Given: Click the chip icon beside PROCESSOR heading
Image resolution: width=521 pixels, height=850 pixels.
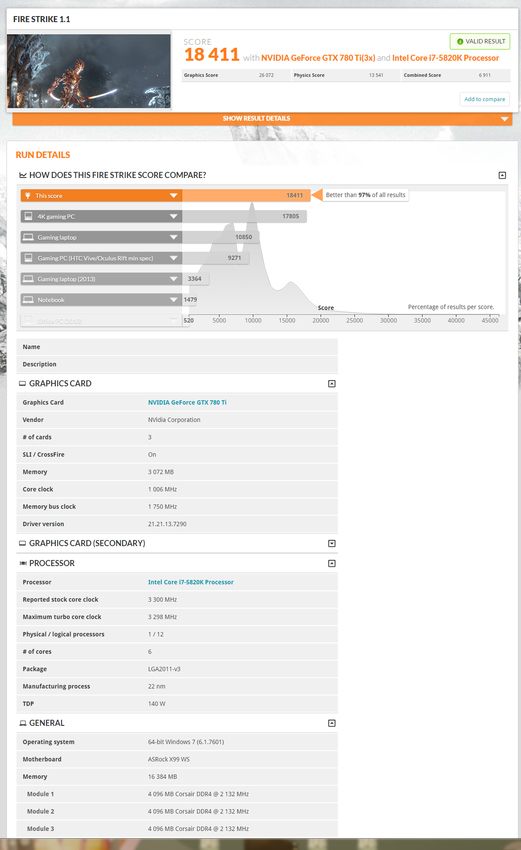Looking at the screenshot, I should 23,563.
